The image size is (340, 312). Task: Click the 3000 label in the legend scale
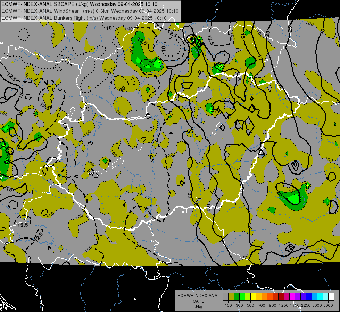[x=317, y=305]
